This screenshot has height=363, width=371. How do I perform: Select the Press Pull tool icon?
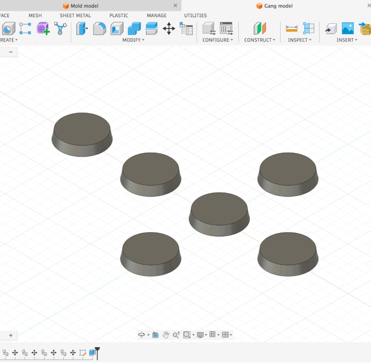[x=82, y=29]
